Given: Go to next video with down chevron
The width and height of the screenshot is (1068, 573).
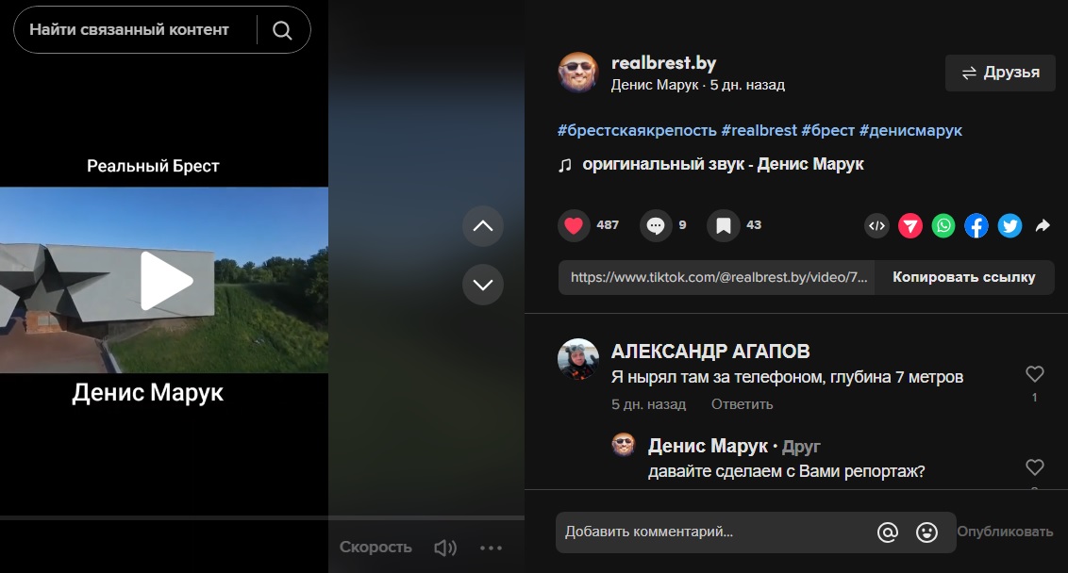Looking at the screenshot, I should pos(482,285).
